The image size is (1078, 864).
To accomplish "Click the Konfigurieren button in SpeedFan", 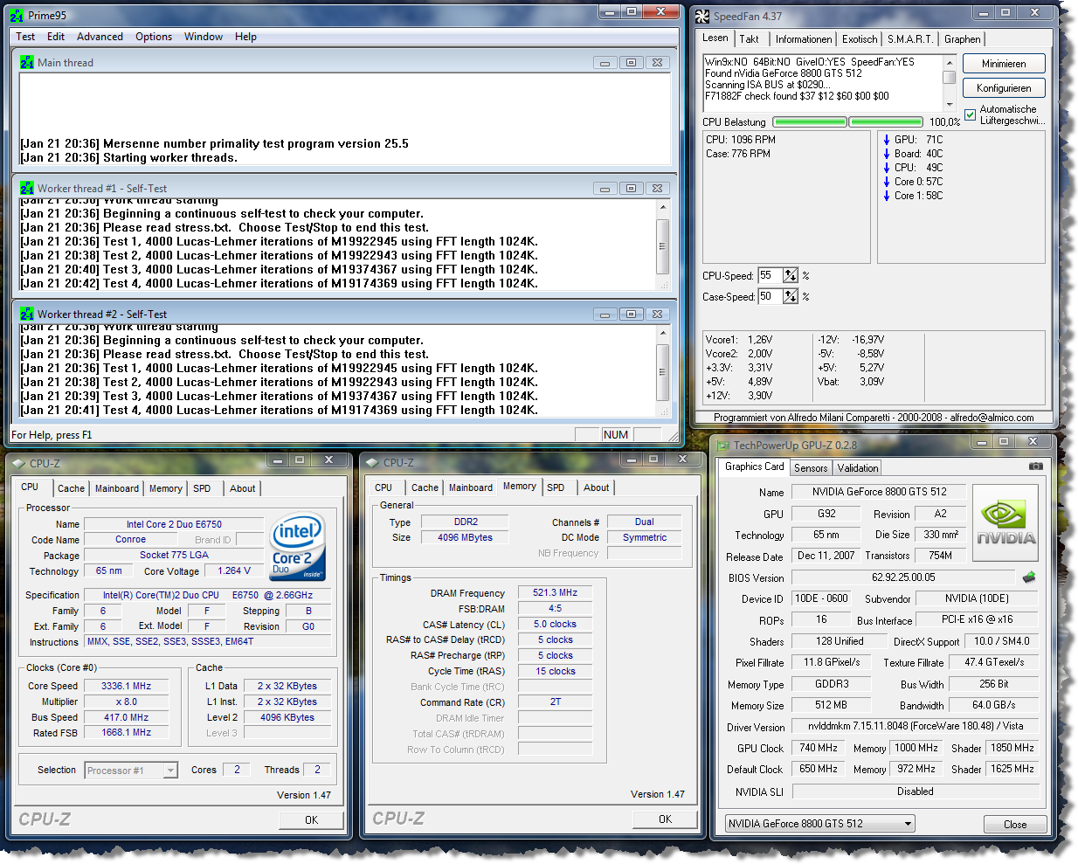I will click(x=1004, y=88).
